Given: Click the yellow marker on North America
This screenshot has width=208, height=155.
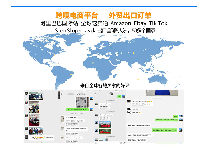Looking at the screenshot, I should point(54,55).
